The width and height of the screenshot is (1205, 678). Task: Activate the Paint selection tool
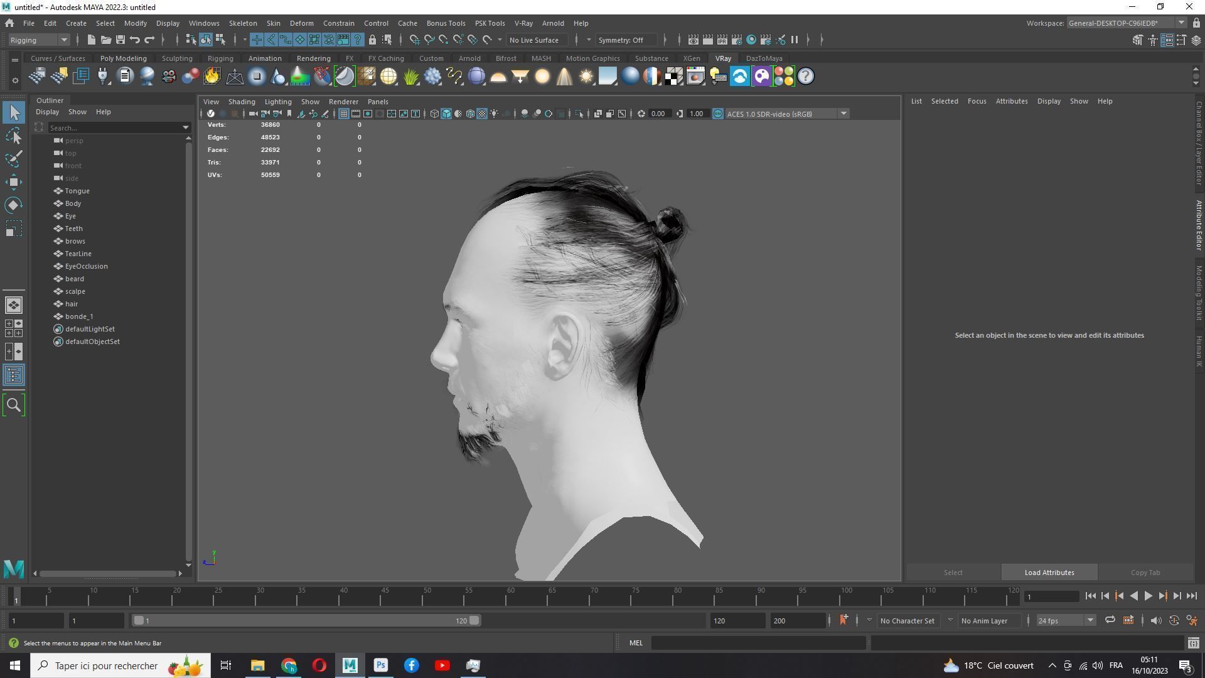(x=14, y=159)
